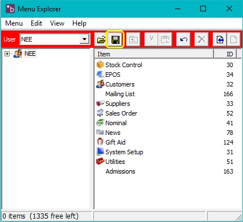The height and width of the screenshot is (222, 243).
Task: Expand the NEE tree node
Action: coord(7,54)
